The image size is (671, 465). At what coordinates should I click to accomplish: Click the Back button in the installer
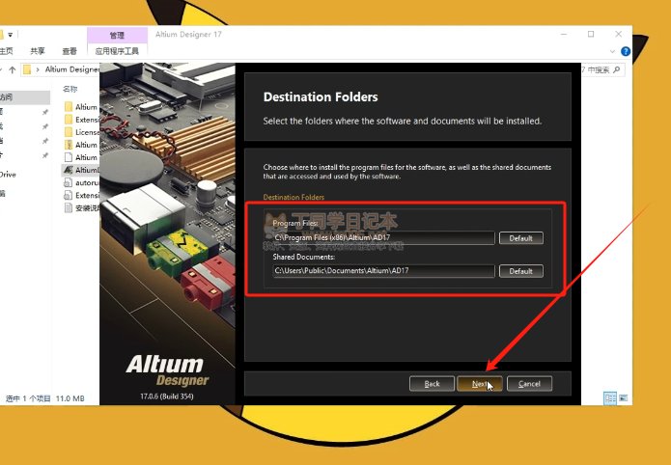(x=432, y=384)
